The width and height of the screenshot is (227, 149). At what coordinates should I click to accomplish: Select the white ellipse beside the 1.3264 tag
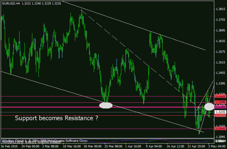click(x=209, y=107)
